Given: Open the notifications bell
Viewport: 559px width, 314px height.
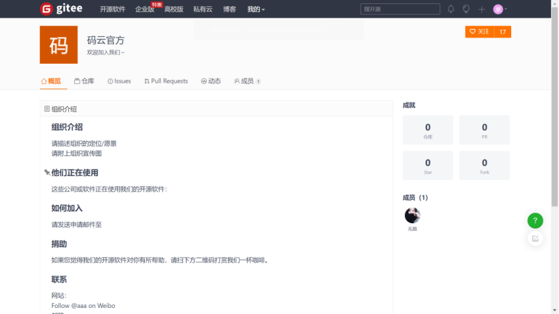Looking at the screenshot, I should click(451, 9).
